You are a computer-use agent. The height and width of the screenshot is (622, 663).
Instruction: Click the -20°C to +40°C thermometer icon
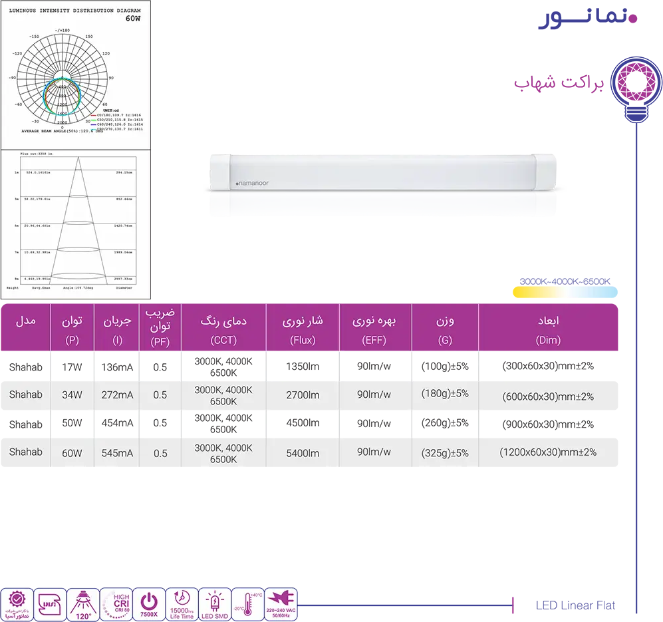pyautogui.click(x=248, y=605)
